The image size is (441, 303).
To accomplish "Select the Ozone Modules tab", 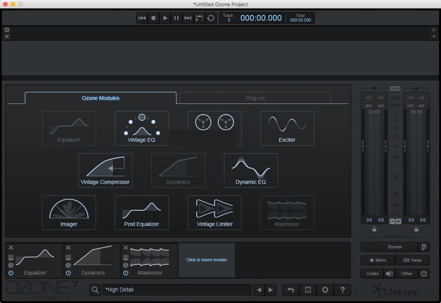I will [x=101, y=98].
